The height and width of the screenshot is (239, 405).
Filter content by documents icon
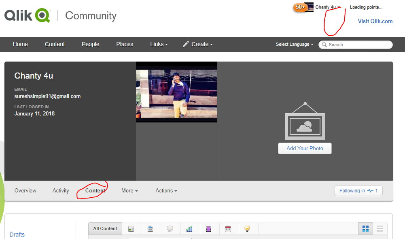[x=151, y=228]
